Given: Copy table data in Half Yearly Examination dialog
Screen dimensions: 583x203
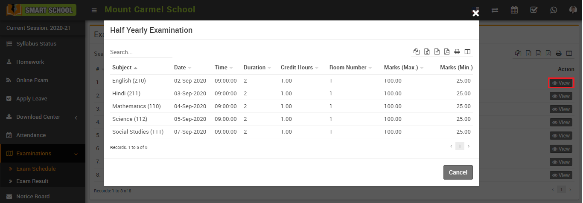Looking at the screenshot, I should pos(417,51).
